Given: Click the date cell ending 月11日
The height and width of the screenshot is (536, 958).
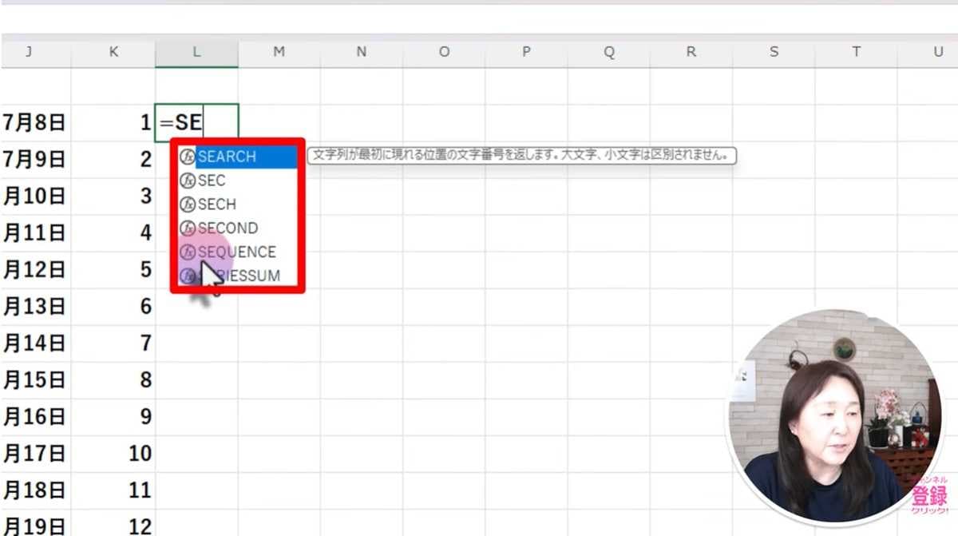Looking at the screenshot, I should click(35, 233).
